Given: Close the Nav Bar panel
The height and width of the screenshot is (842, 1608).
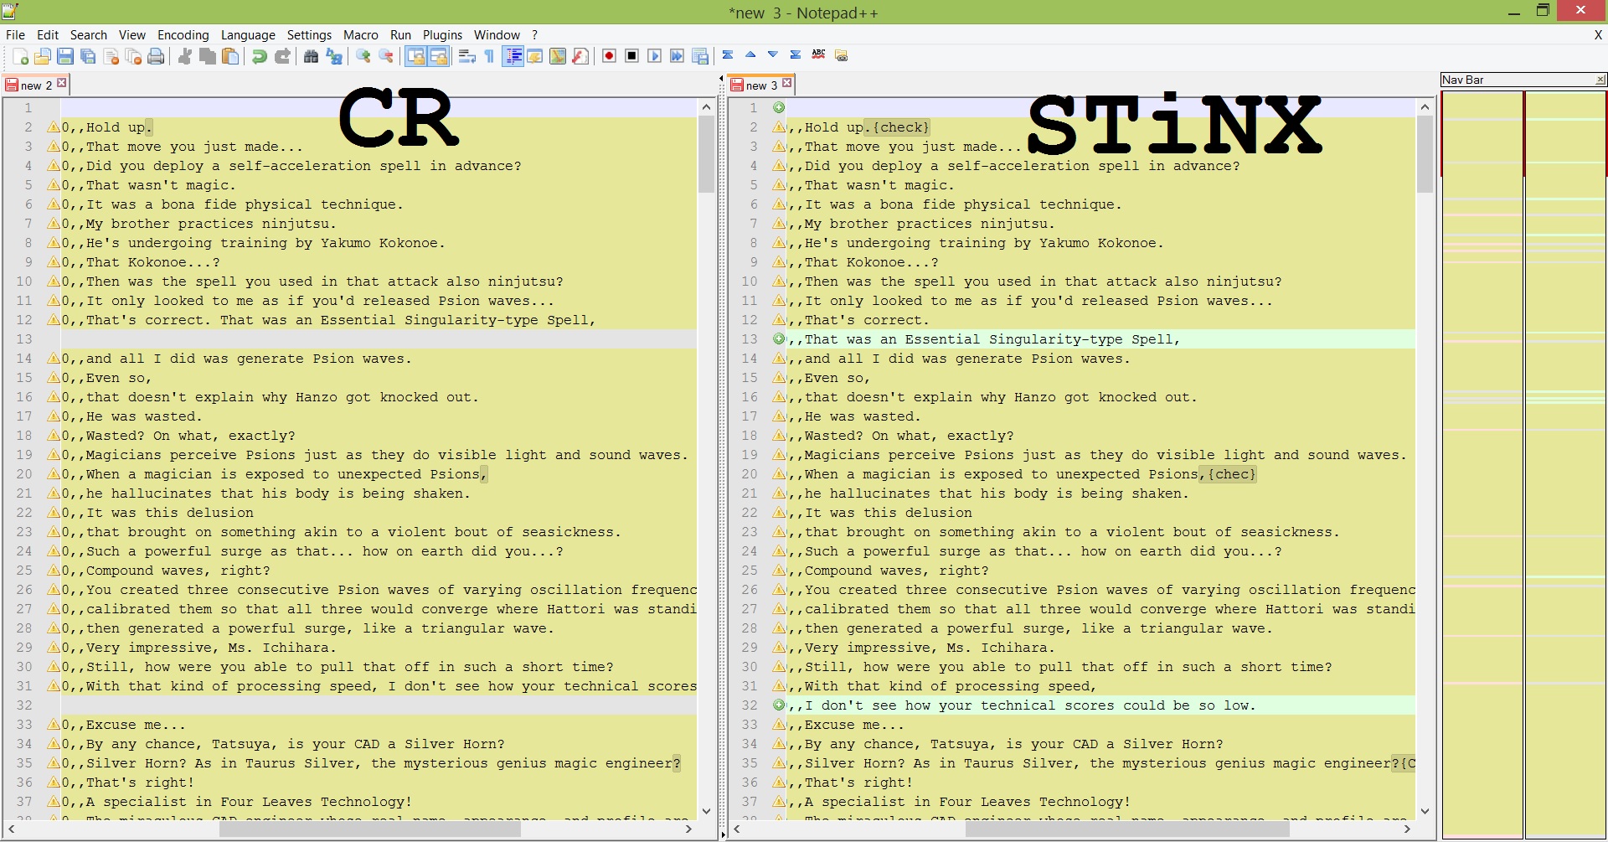Looking at the screenshot, I should click(1600, 80).
